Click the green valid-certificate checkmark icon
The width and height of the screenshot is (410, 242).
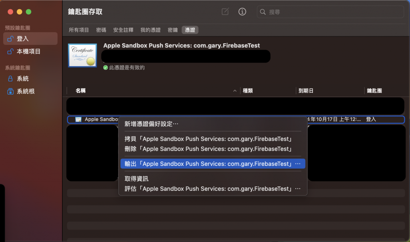tap(106, 67)
